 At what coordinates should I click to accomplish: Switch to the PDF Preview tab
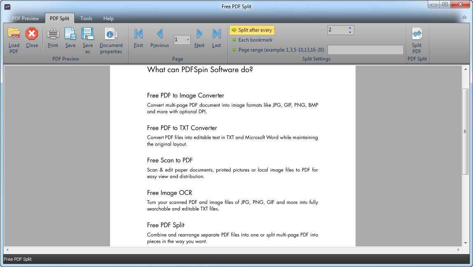tap(26, 19)
